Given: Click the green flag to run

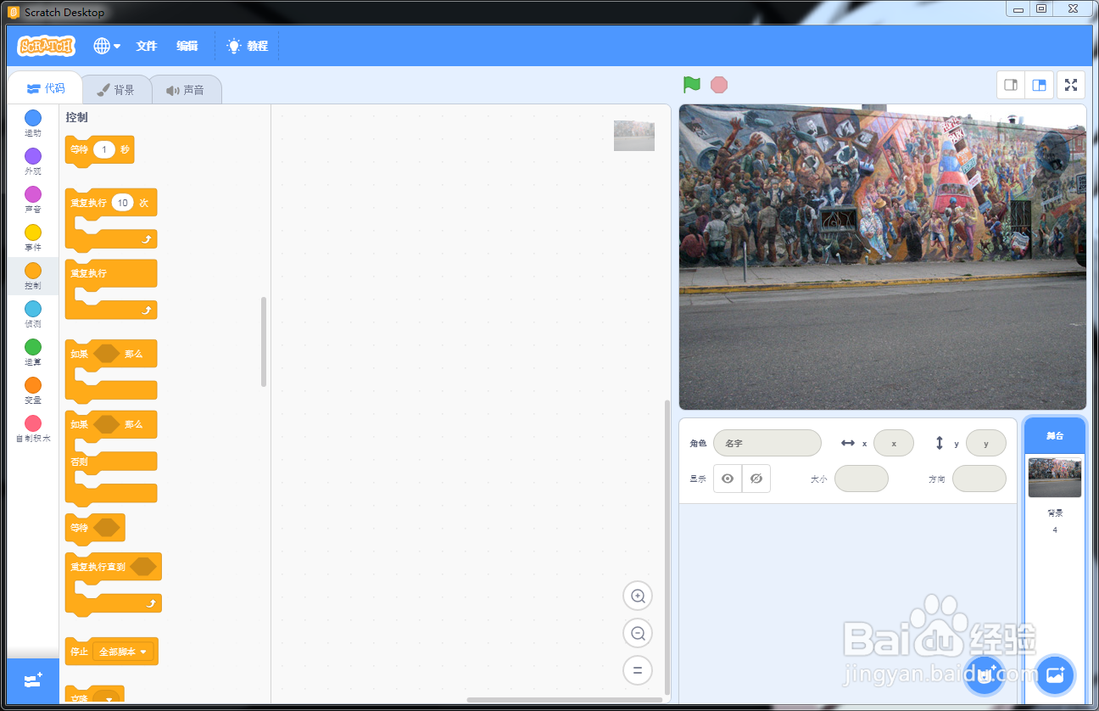Looking at the screenshot, I should 692,84.
